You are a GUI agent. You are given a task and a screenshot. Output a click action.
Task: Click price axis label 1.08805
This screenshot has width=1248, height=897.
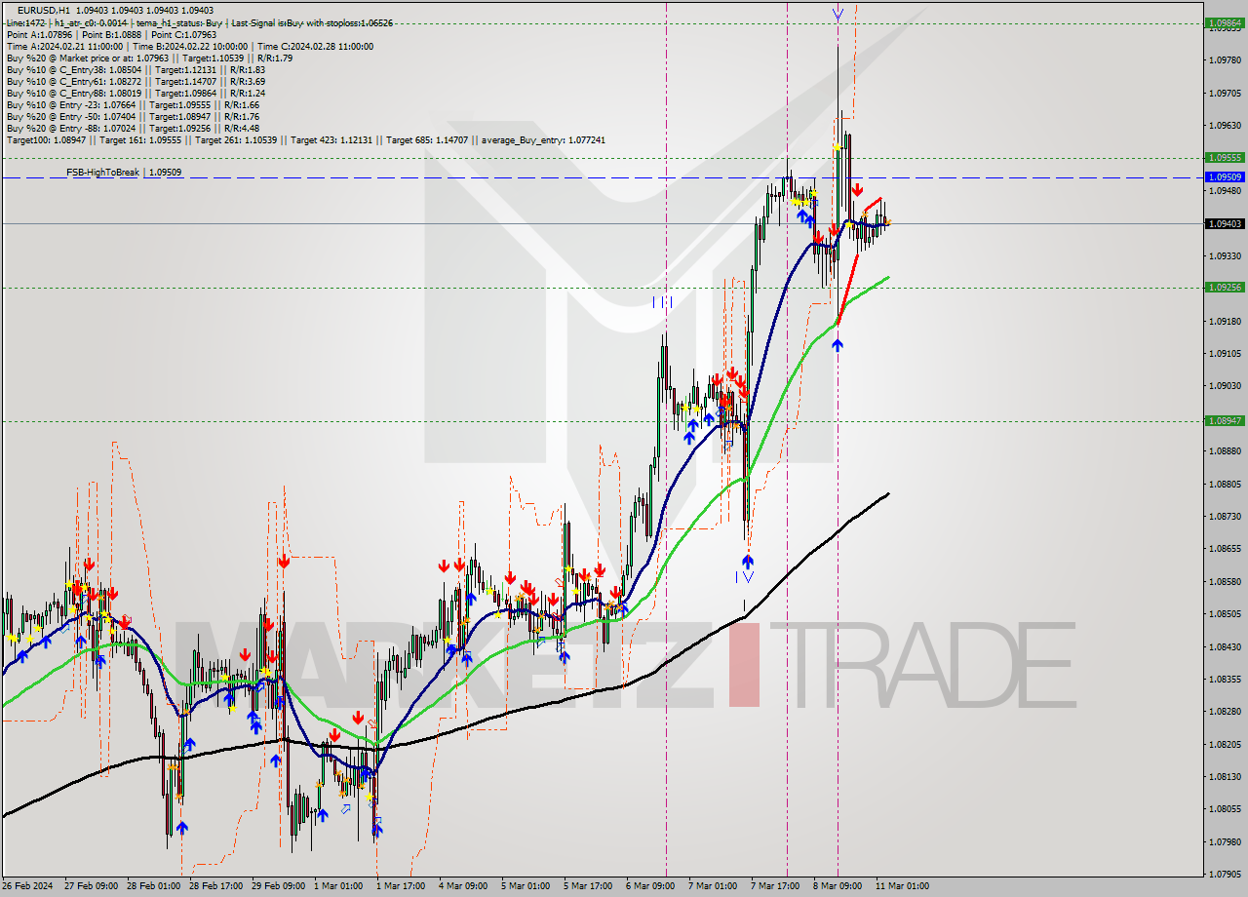coord(1224,484)
